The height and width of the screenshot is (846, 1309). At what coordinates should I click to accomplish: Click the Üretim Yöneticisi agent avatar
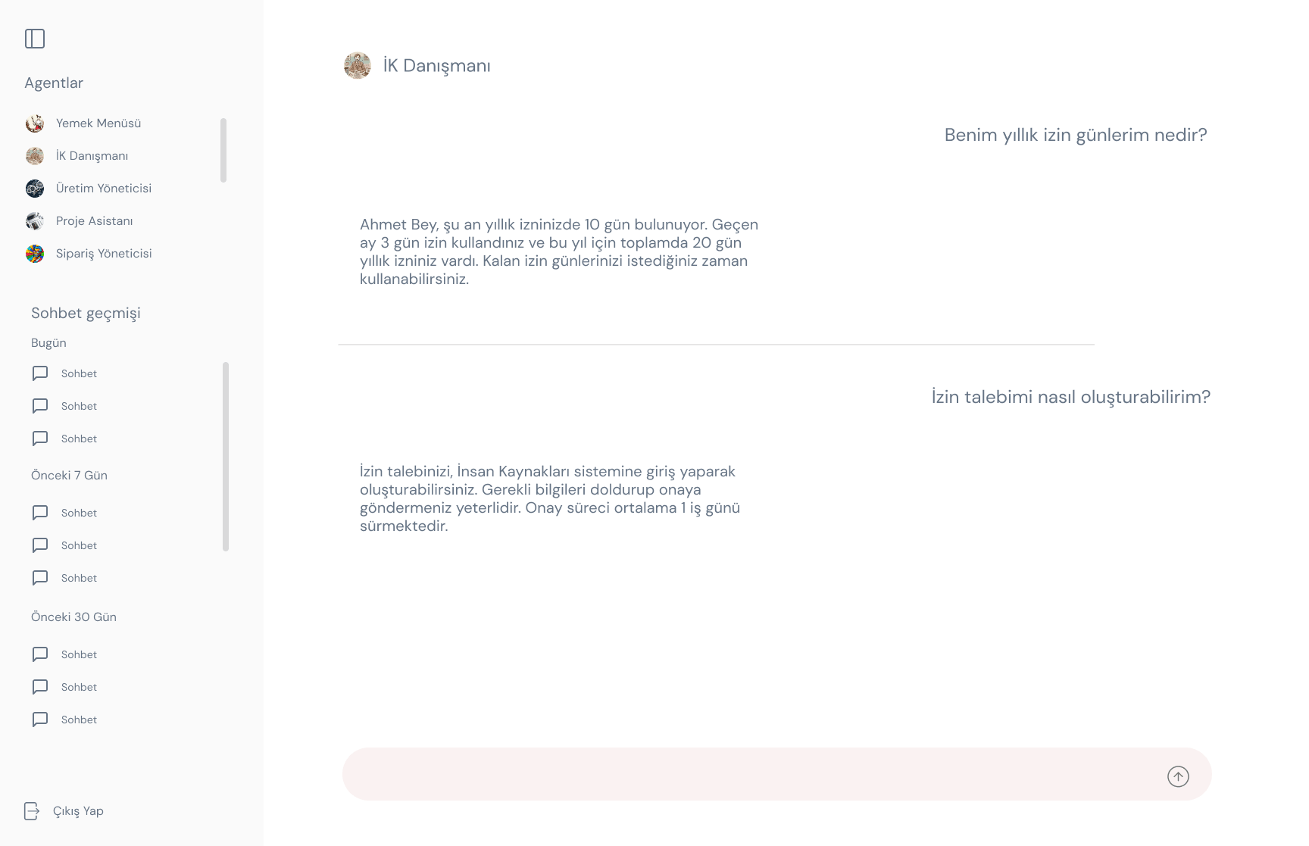pos(35,189)
